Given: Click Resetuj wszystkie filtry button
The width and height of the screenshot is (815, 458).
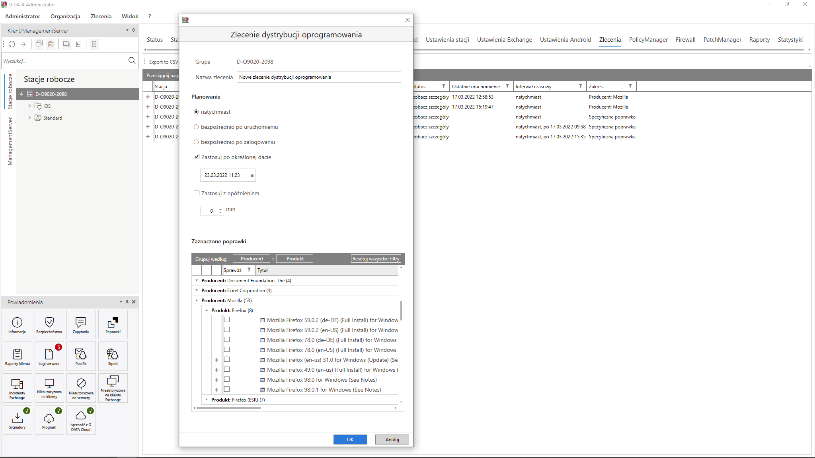Looking at the screenshot, I should pos(376,259).
